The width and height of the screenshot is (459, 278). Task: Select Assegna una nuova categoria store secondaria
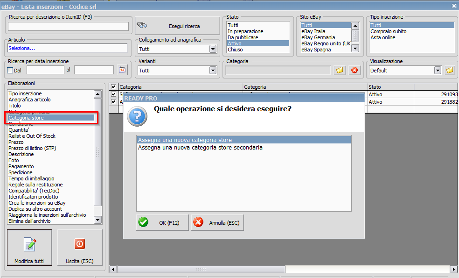243,148
